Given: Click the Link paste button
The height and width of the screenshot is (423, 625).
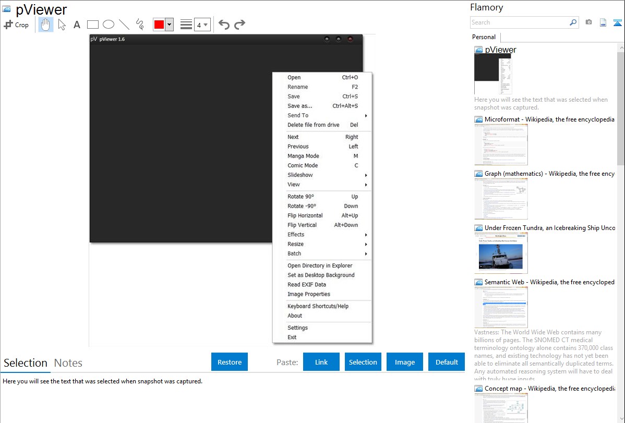Looking at the screenshot, I should [x=321, y=362].
